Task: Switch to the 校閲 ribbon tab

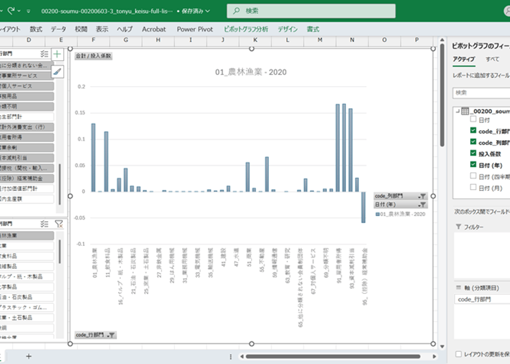Action: [x=81, y=29]
